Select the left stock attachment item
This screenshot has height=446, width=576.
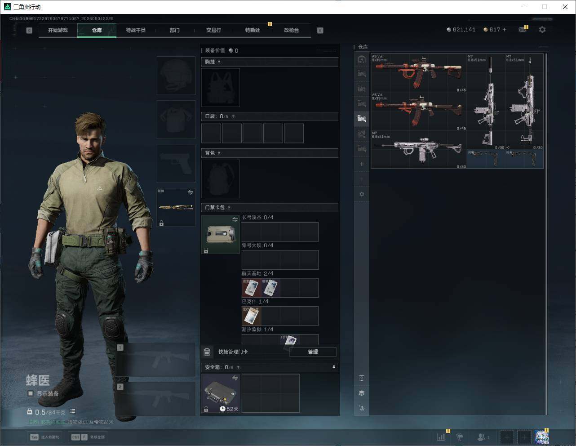click(x=486, y=159)
